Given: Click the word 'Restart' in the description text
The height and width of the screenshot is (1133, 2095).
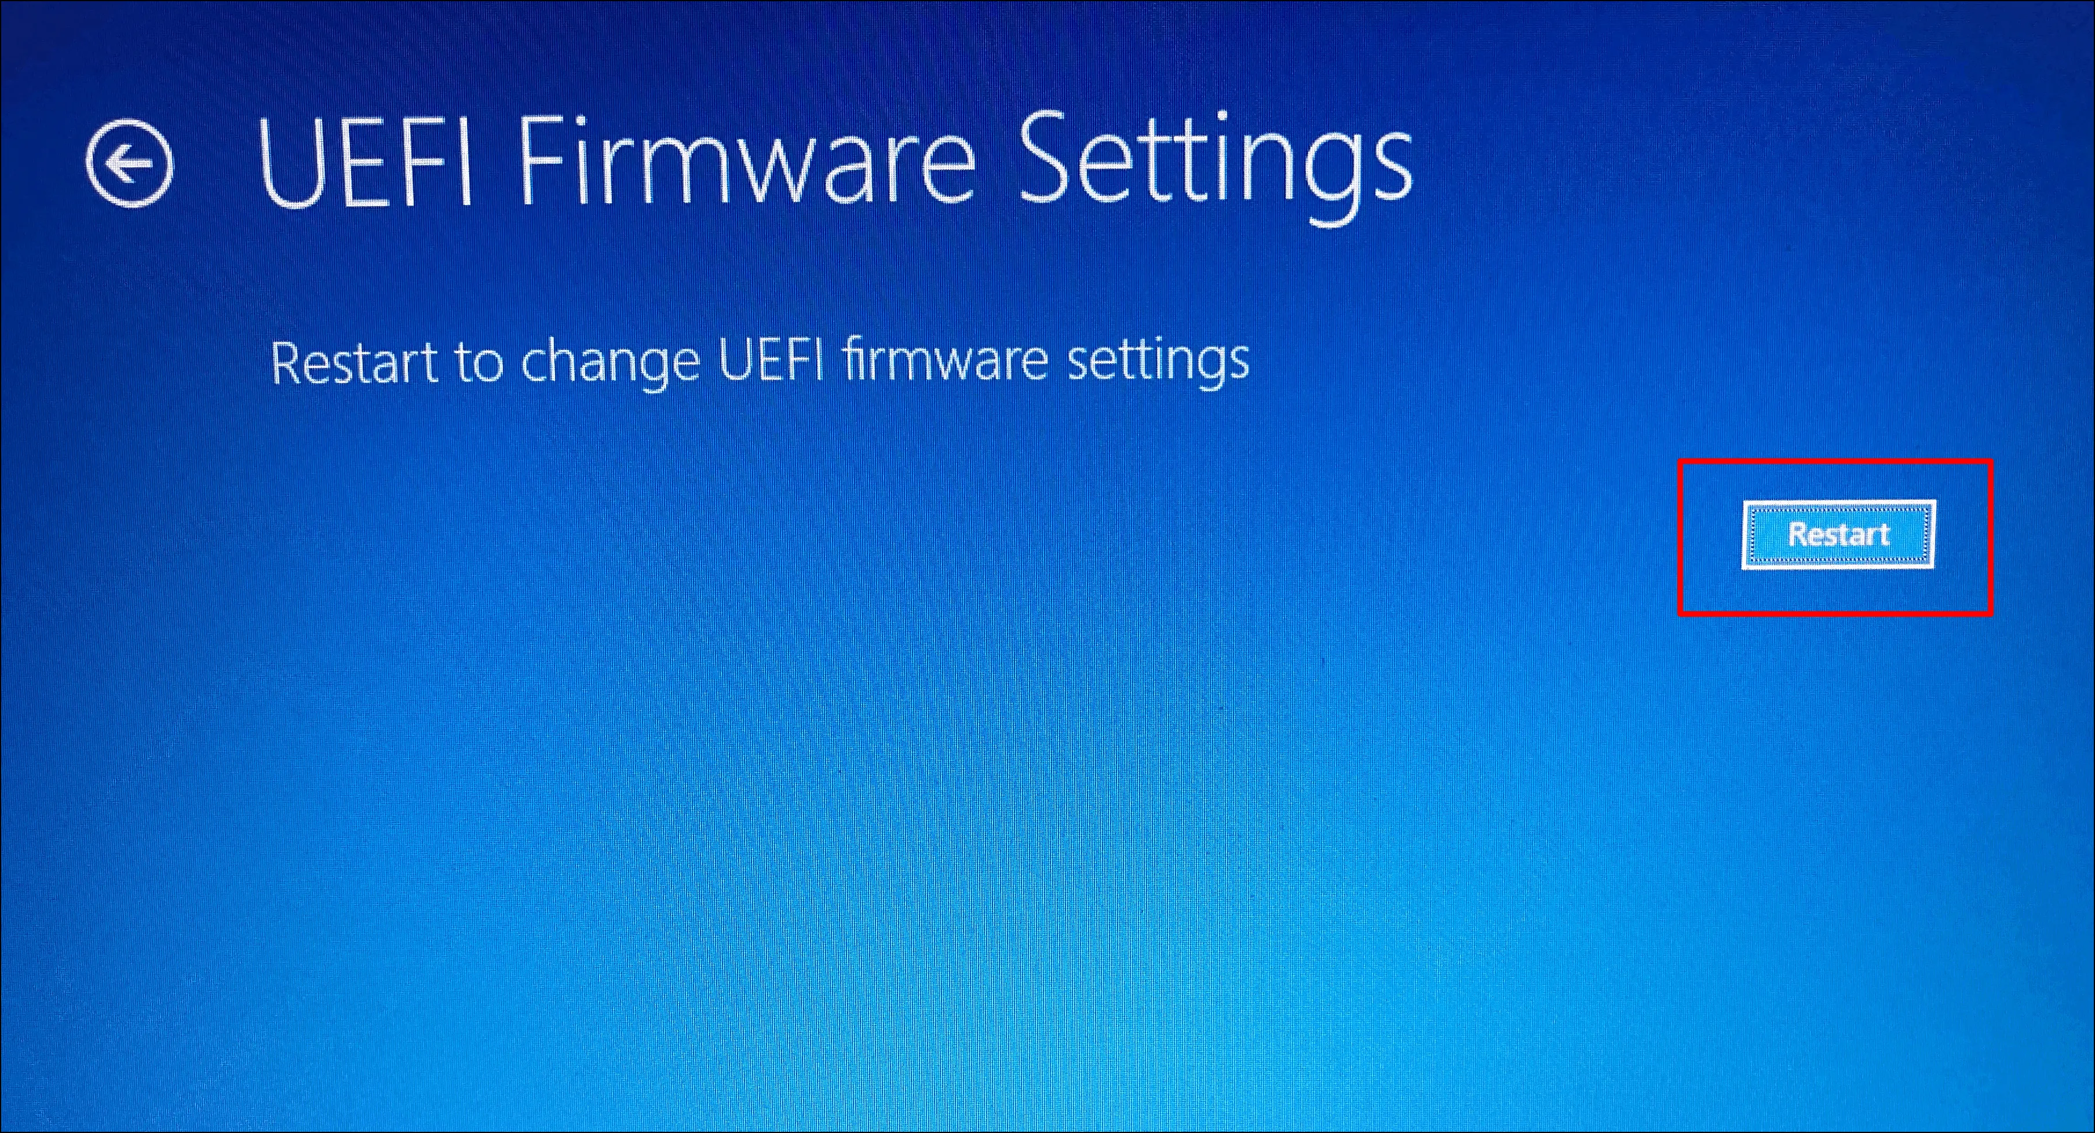Looking at the screenshot, I should tap(354, 362).
